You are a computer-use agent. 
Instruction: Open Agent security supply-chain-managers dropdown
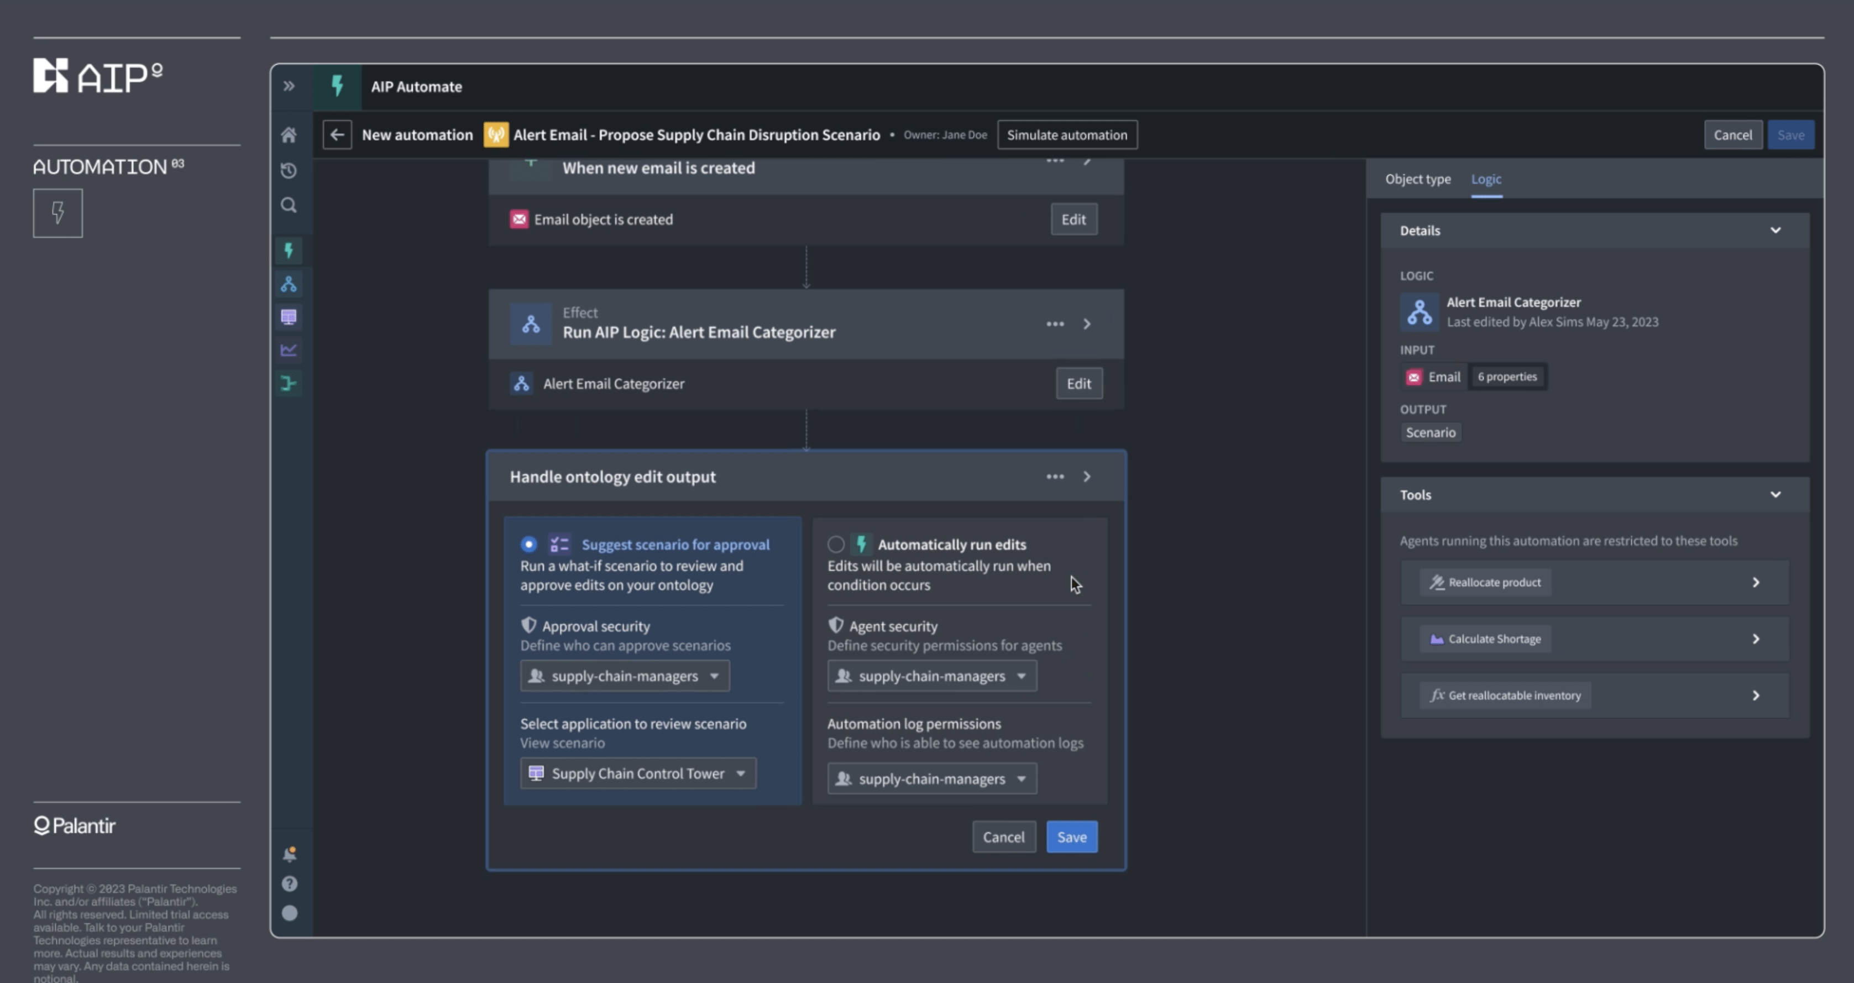(x=932, y=676)
